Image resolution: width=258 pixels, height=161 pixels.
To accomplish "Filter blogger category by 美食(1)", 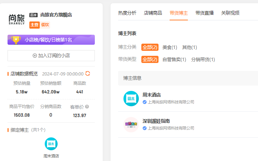I will pyautogui.click(x=170, y=47).
